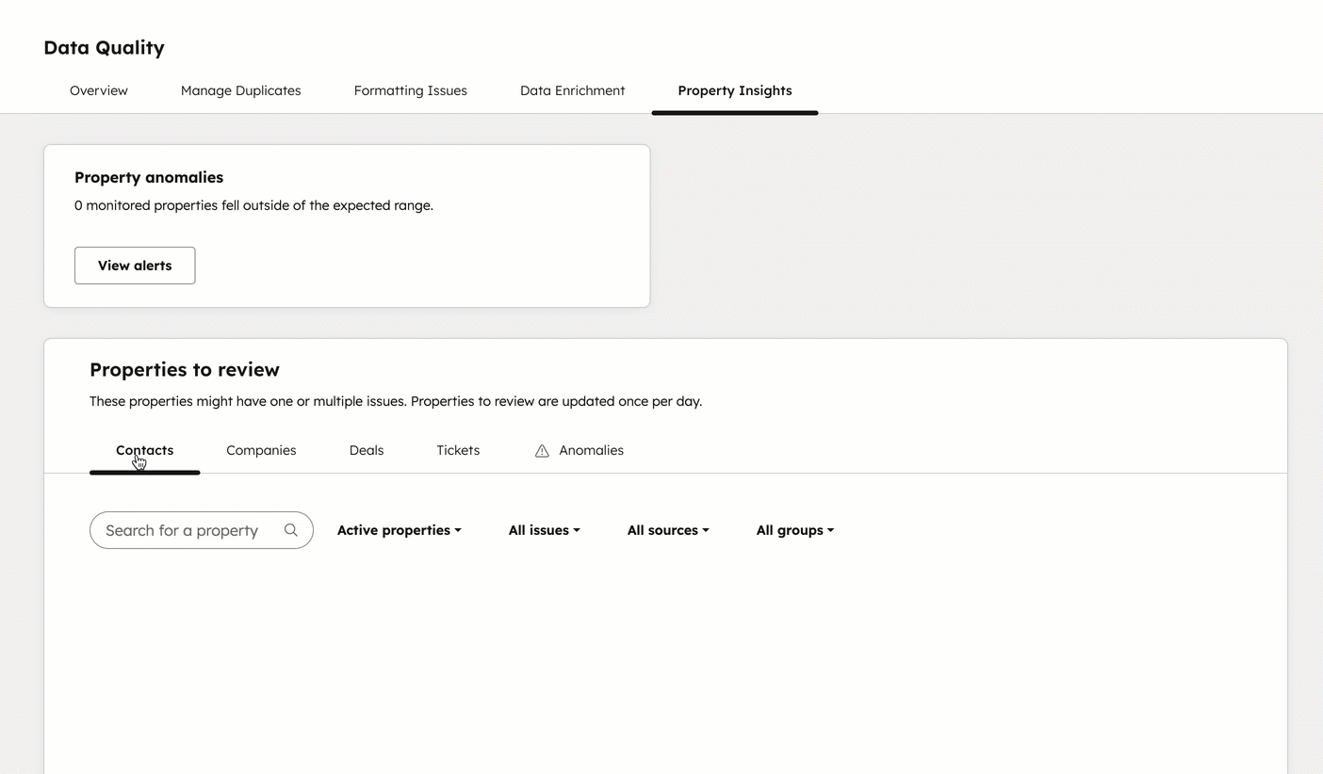Screen dimensions: 1323x774
Task: Switch to the Anomalies tab
Action: [x=591, y=450]
